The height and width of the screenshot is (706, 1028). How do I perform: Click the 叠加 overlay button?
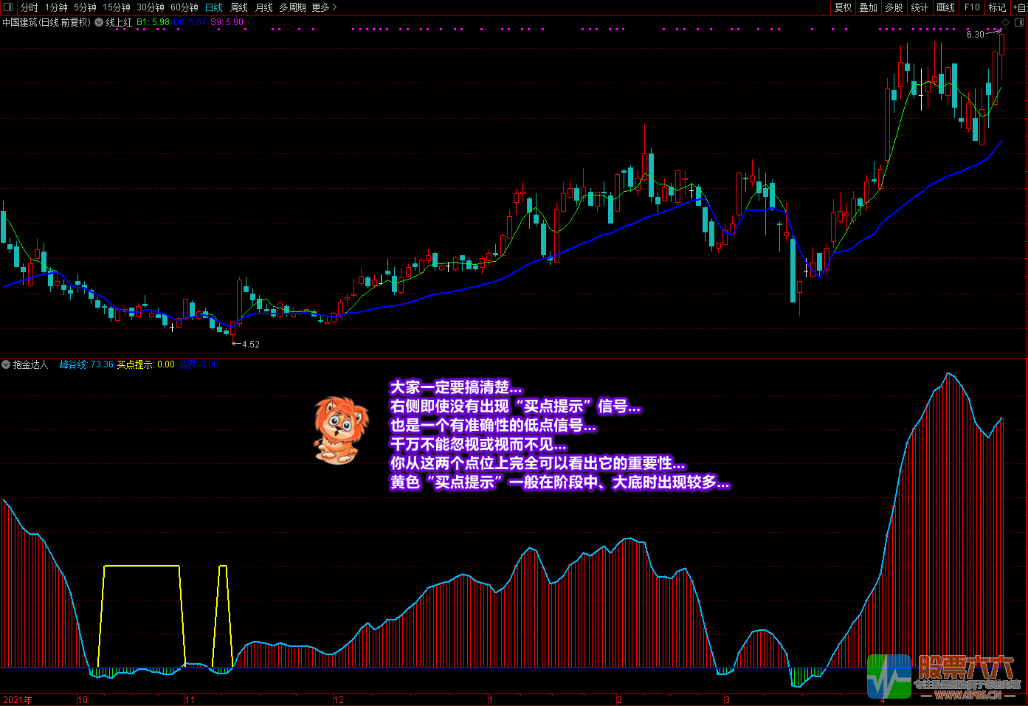click(869, 7)
